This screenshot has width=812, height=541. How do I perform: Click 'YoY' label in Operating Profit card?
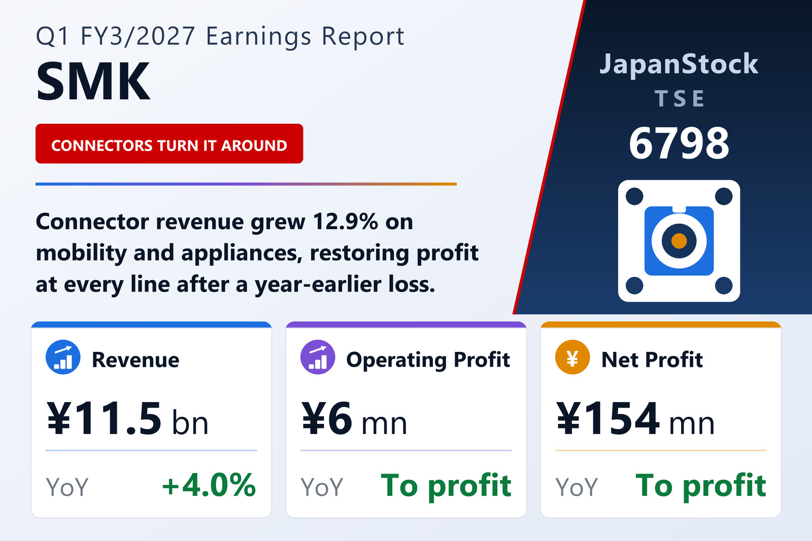coord(322,487)
